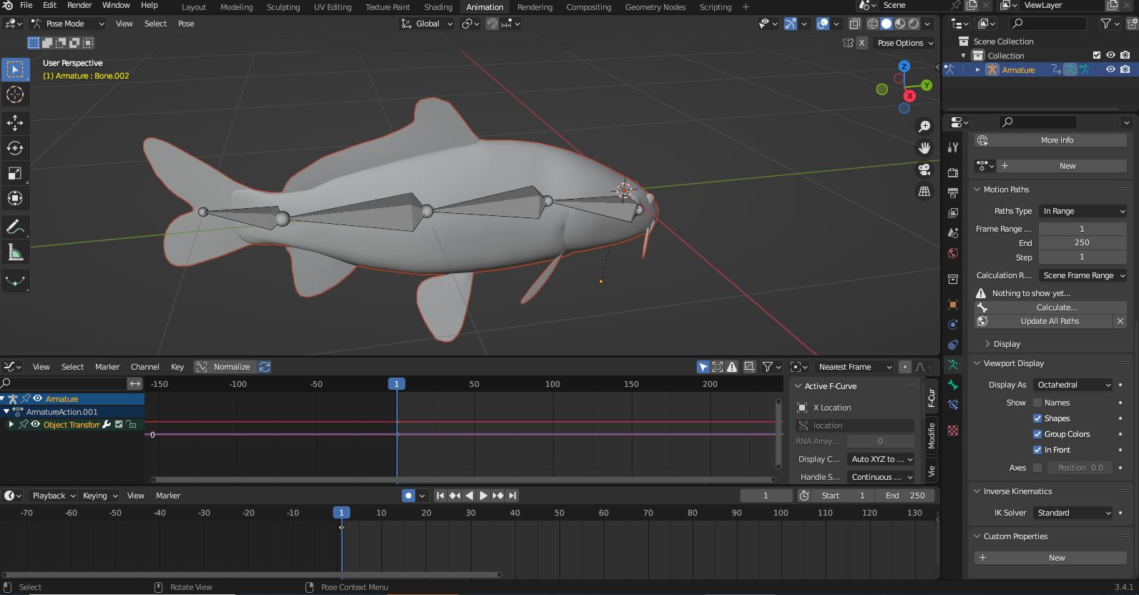The width and height of the screenshot is (1139, 595).
Task: Open the Global transform orientation dropdown
Action: [x=426, y=24]
